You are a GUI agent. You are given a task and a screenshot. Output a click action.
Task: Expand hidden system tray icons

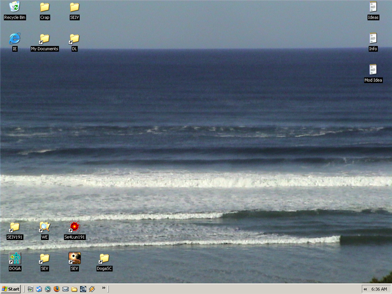pos(366,289)
